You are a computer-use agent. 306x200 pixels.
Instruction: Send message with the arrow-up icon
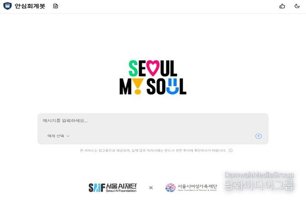(259, 136)
